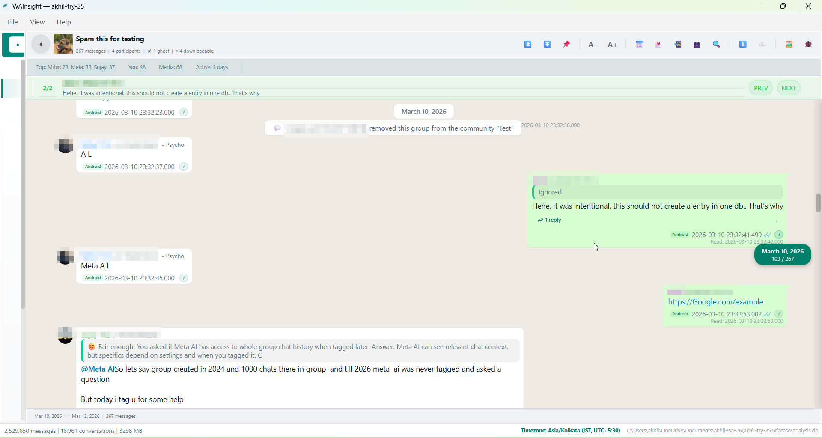The height and width of the screenshot is (438, 822).
Task: Jump to top of chat with double up arrow
Action: point(528,44)
